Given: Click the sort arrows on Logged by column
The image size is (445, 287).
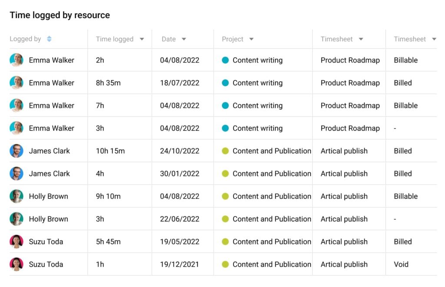Looking at the screenshot, I should click(x=49, y=39).
